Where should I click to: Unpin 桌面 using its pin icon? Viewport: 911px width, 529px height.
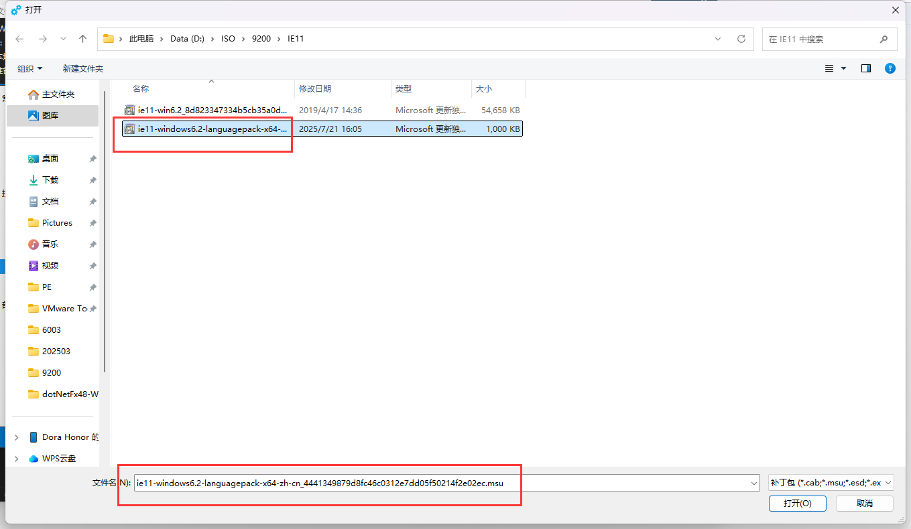coord(93,159)
